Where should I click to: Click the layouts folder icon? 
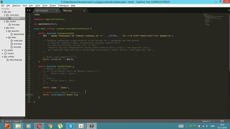coord(10,31)
